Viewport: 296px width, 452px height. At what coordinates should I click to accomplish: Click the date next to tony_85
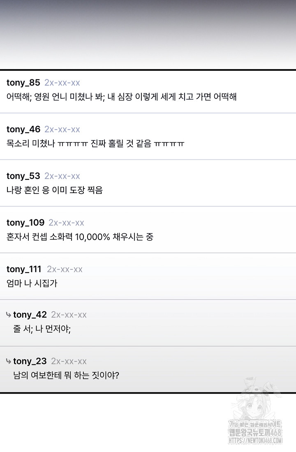click(x=62, y=83)
